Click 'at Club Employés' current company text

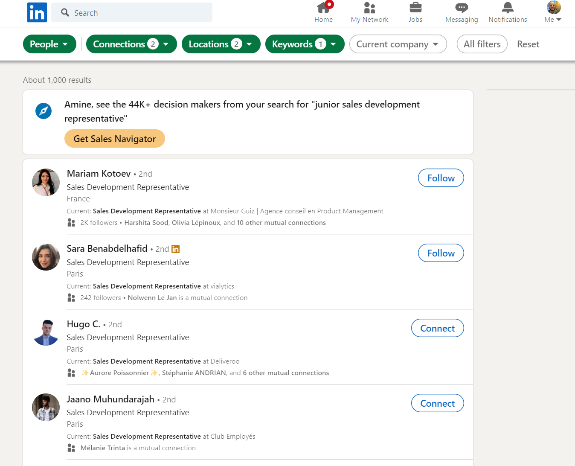click(229, 437)
